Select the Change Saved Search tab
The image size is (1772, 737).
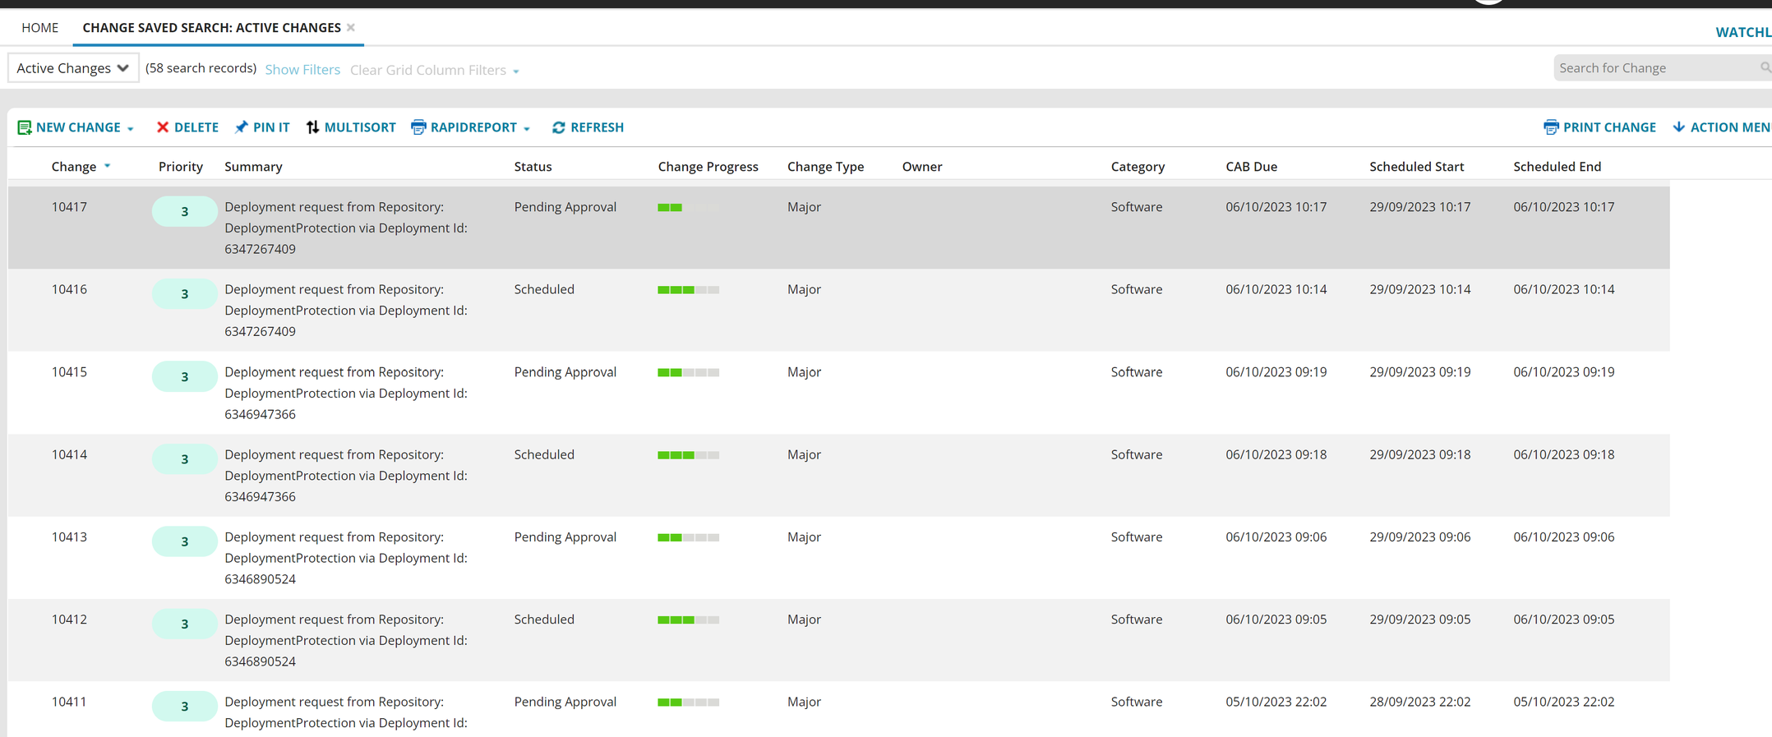coord(211,27)
